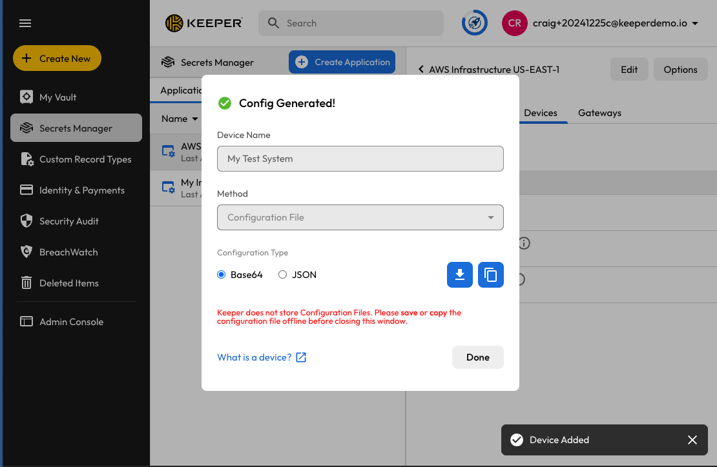Viewport: 717px width, 467px height.
Task: Dismiss the Device Added notification
Action: point(692,440)
